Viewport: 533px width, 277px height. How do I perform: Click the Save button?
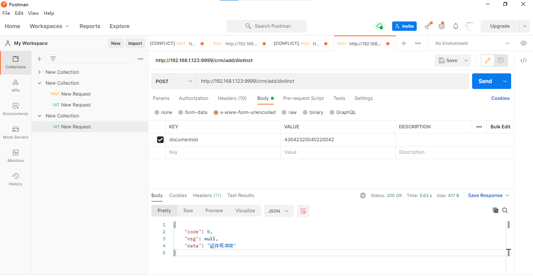click(x=448, y=60)
